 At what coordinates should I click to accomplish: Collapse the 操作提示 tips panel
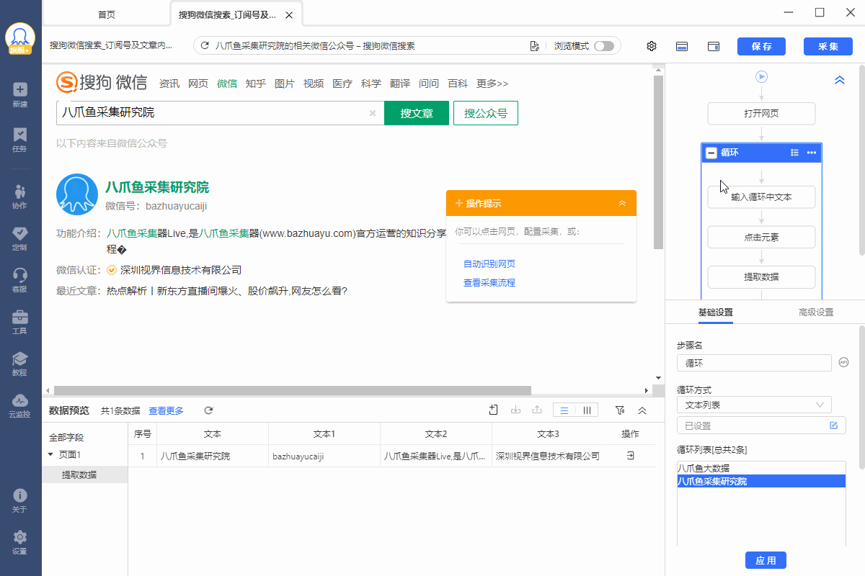622,203
